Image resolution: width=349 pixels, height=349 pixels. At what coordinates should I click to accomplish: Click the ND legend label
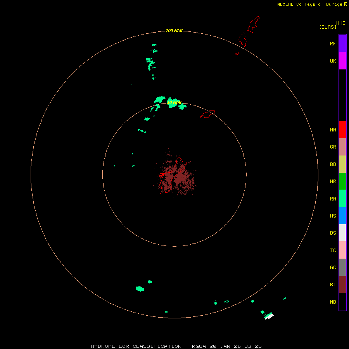[x=333, y=302]
